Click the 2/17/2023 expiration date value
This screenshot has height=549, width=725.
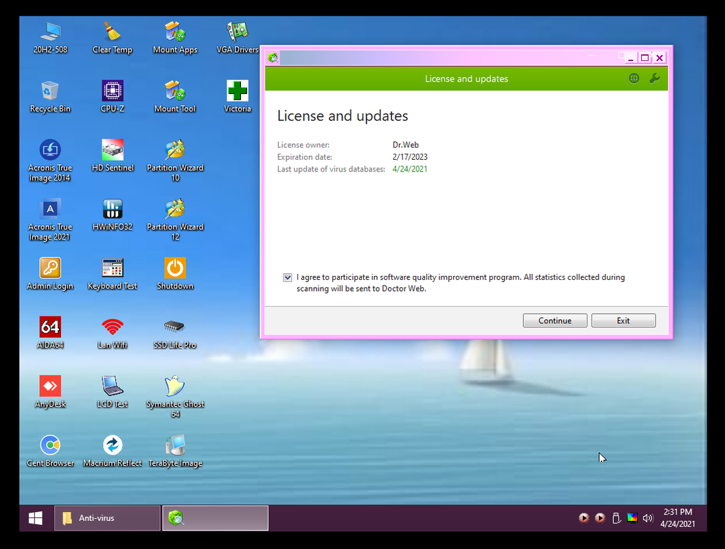click(x=410, y=157)
